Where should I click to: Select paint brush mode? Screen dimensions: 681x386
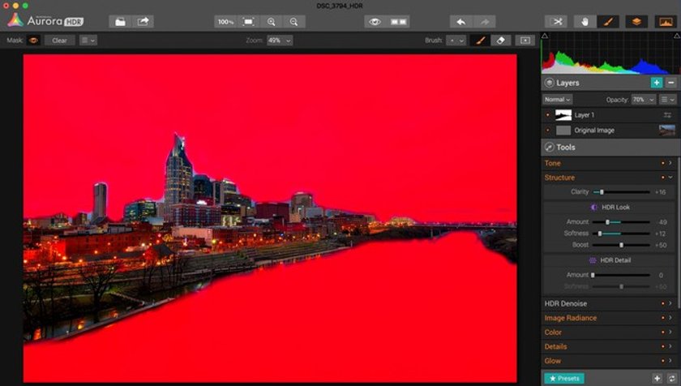[x=480, y=41]
